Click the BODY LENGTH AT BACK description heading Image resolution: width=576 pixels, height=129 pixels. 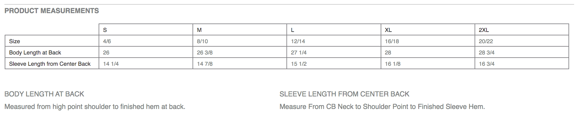pyautogui.click(x=44, y=94)
